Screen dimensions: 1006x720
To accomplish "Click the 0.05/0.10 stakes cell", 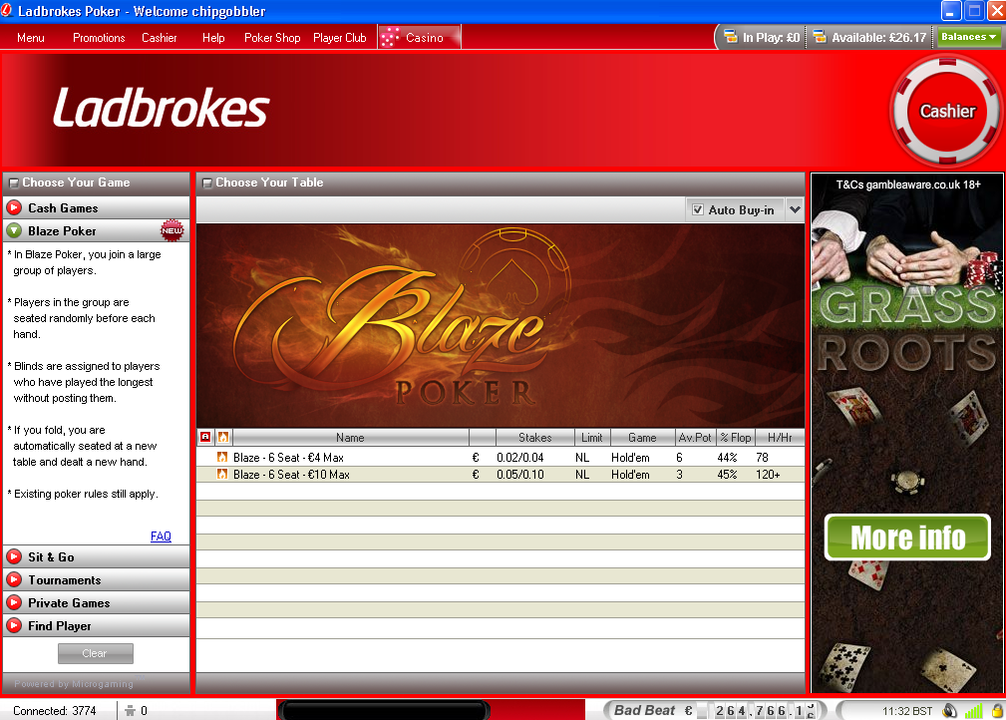I will (519, 475).
